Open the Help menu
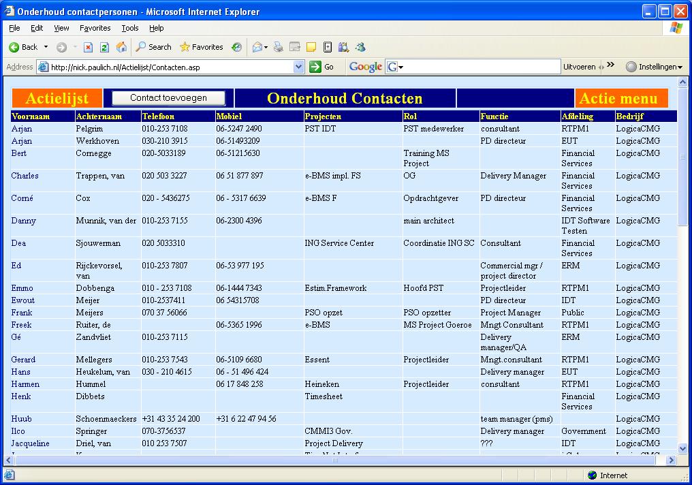The width and height of the screenshot is (692, 485). tap(156, 28)
